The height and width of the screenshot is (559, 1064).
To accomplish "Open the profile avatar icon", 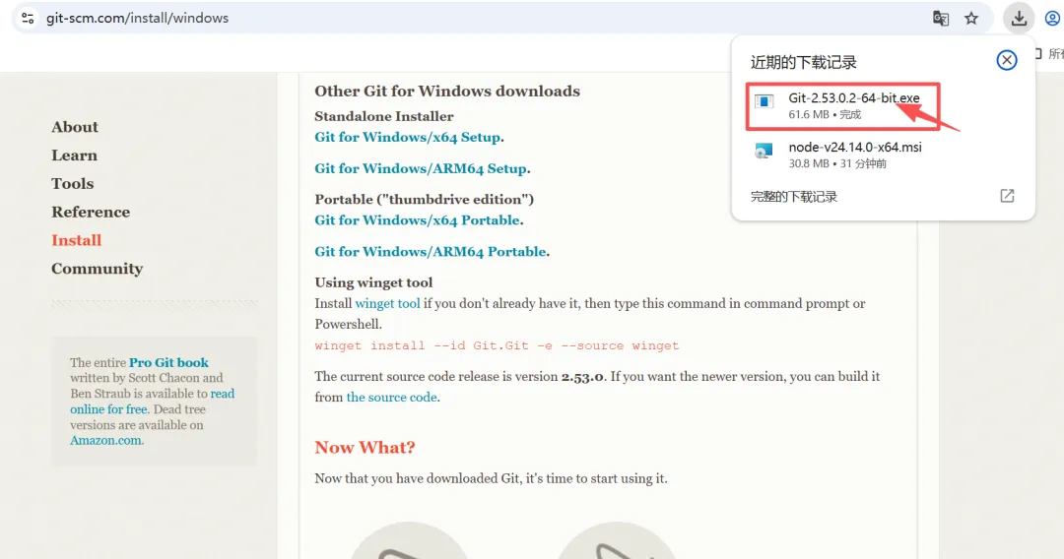I will (x=1052, y=19).
